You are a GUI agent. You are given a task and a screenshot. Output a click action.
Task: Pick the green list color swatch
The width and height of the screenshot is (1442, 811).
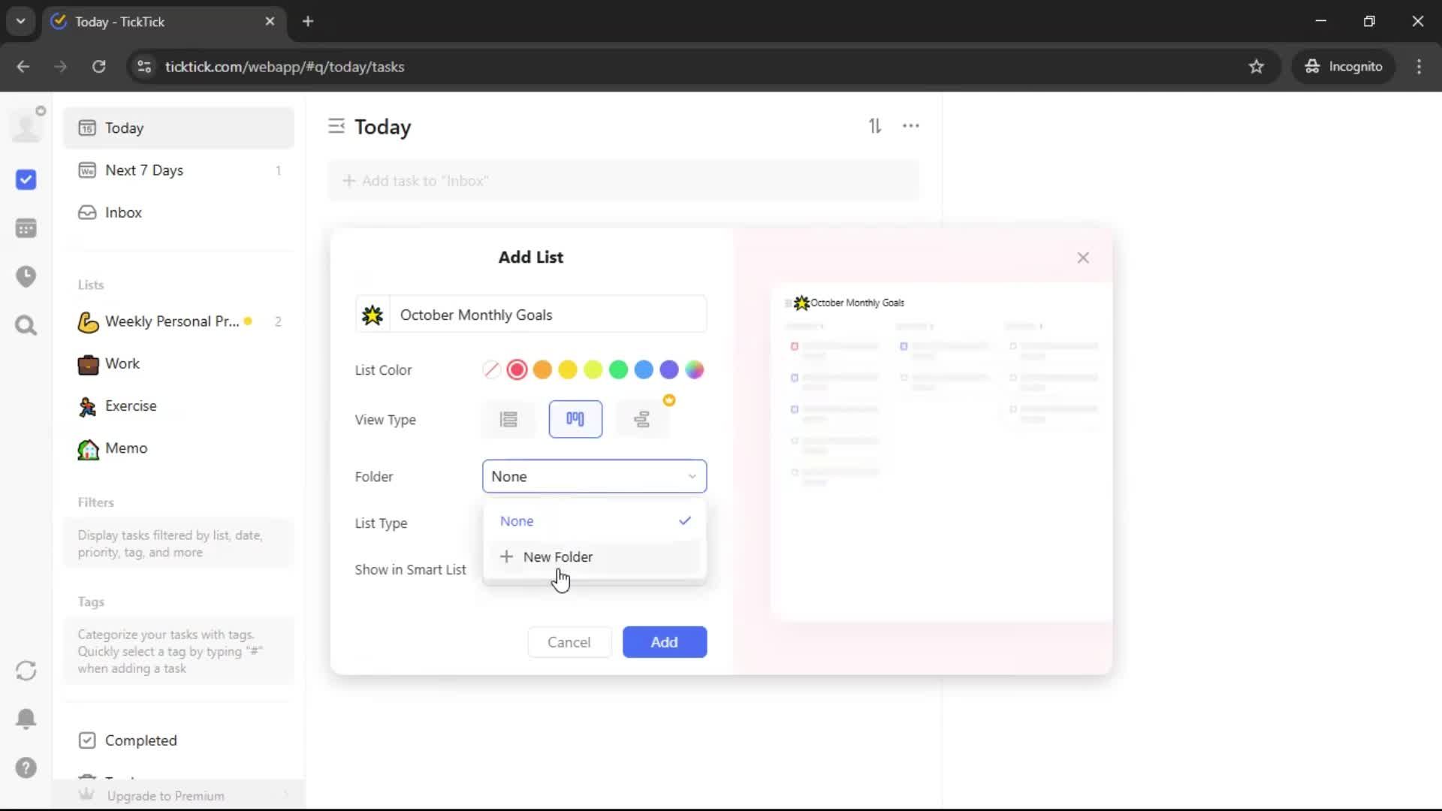618,369
